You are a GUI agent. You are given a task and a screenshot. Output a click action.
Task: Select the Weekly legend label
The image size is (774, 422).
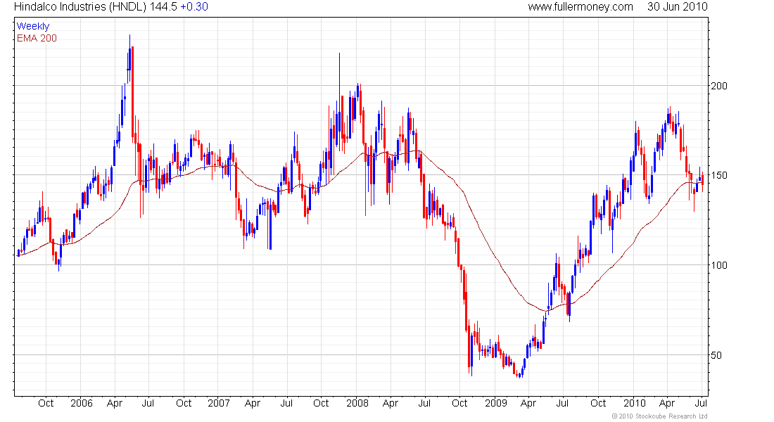click(33, 26)
